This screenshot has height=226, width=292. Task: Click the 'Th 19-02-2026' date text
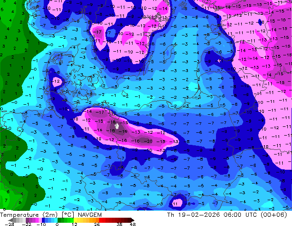193,215
